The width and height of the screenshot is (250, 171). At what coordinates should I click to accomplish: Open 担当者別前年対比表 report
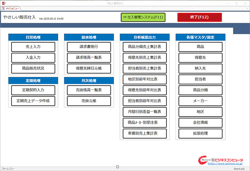[x=145, y=101]
